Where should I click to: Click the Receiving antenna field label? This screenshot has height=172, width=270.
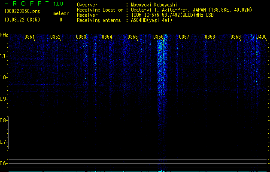99,20
